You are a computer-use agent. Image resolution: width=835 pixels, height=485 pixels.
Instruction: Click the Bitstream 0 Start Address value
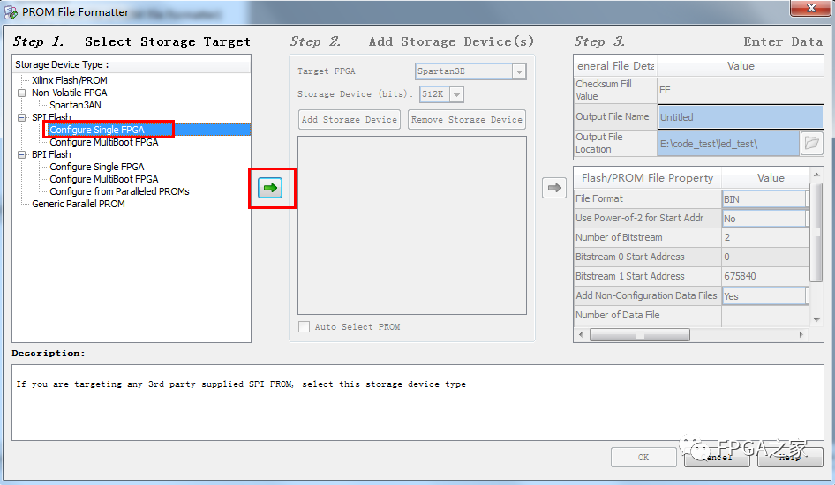click(x=764, y=257)
